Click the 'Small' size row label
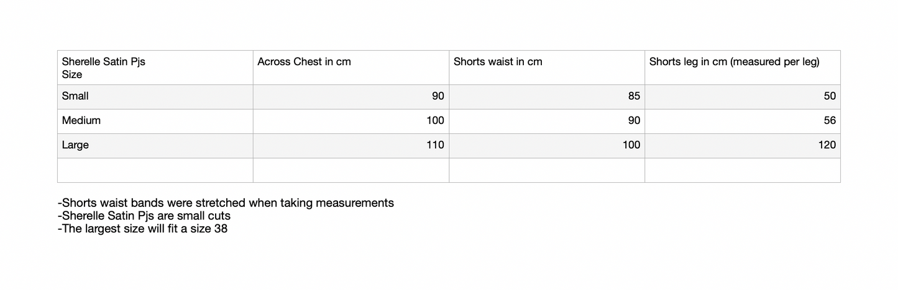898x290 pixels. (x=75, y=96)
